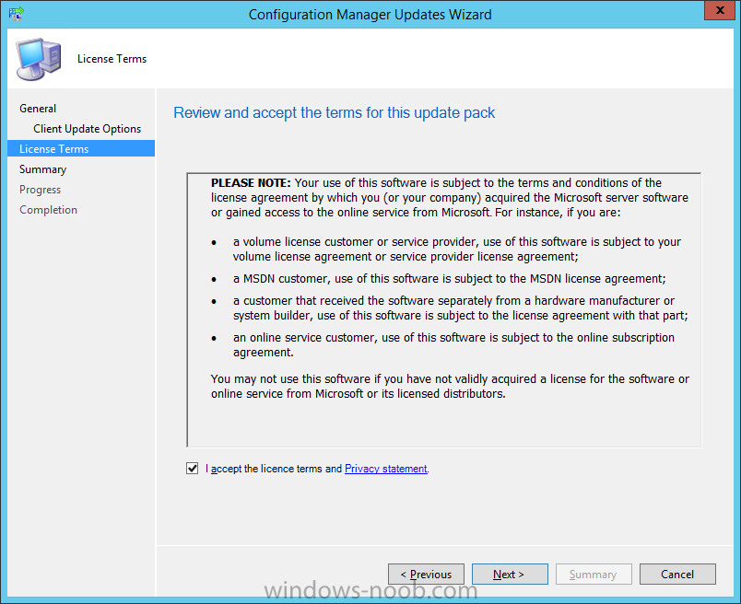Uncheck the accept licence terms checkbox
Viewport: 741px width, 604px height.
(192, 468)
